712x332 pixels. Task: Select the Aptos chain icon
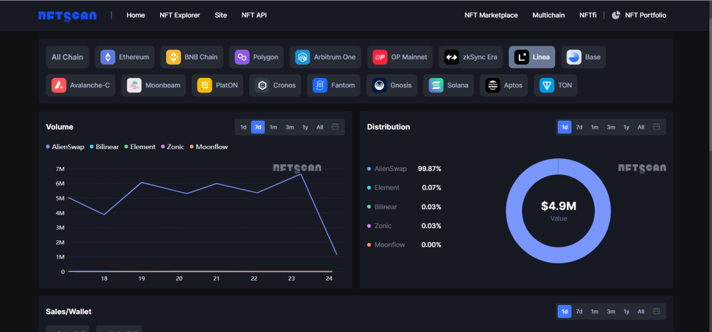[492, 85]
